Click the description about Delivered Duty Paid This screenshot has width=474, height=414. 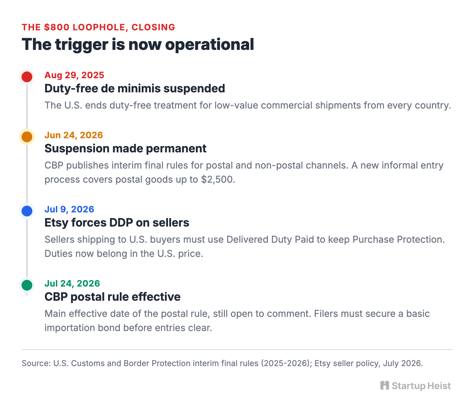coord(245,246)
